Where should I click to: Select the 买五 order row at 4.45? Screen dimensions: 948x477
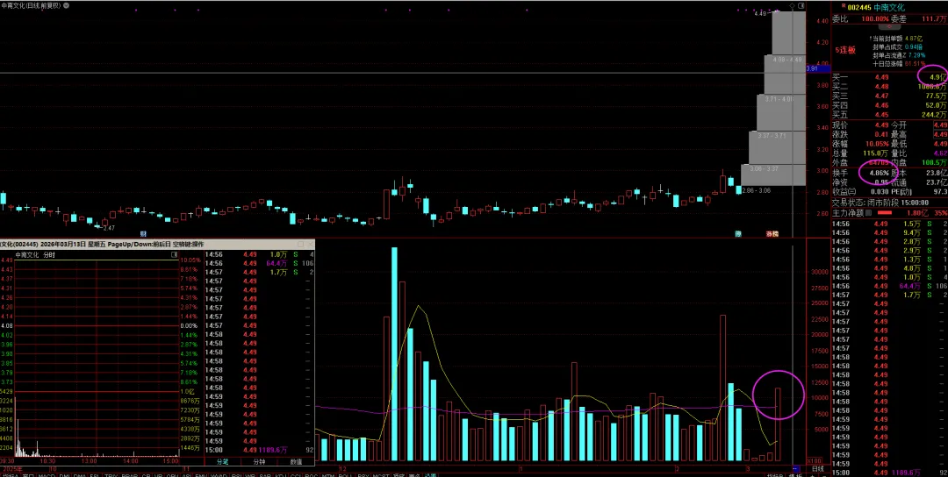click(890, 115)
